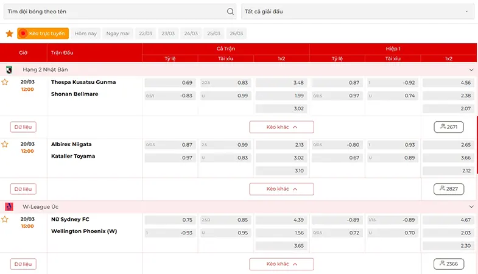Click the Hạng 2 Nhật Bản league title
The width and height of the screenshot is (478, 274).
tap(45, 70)
